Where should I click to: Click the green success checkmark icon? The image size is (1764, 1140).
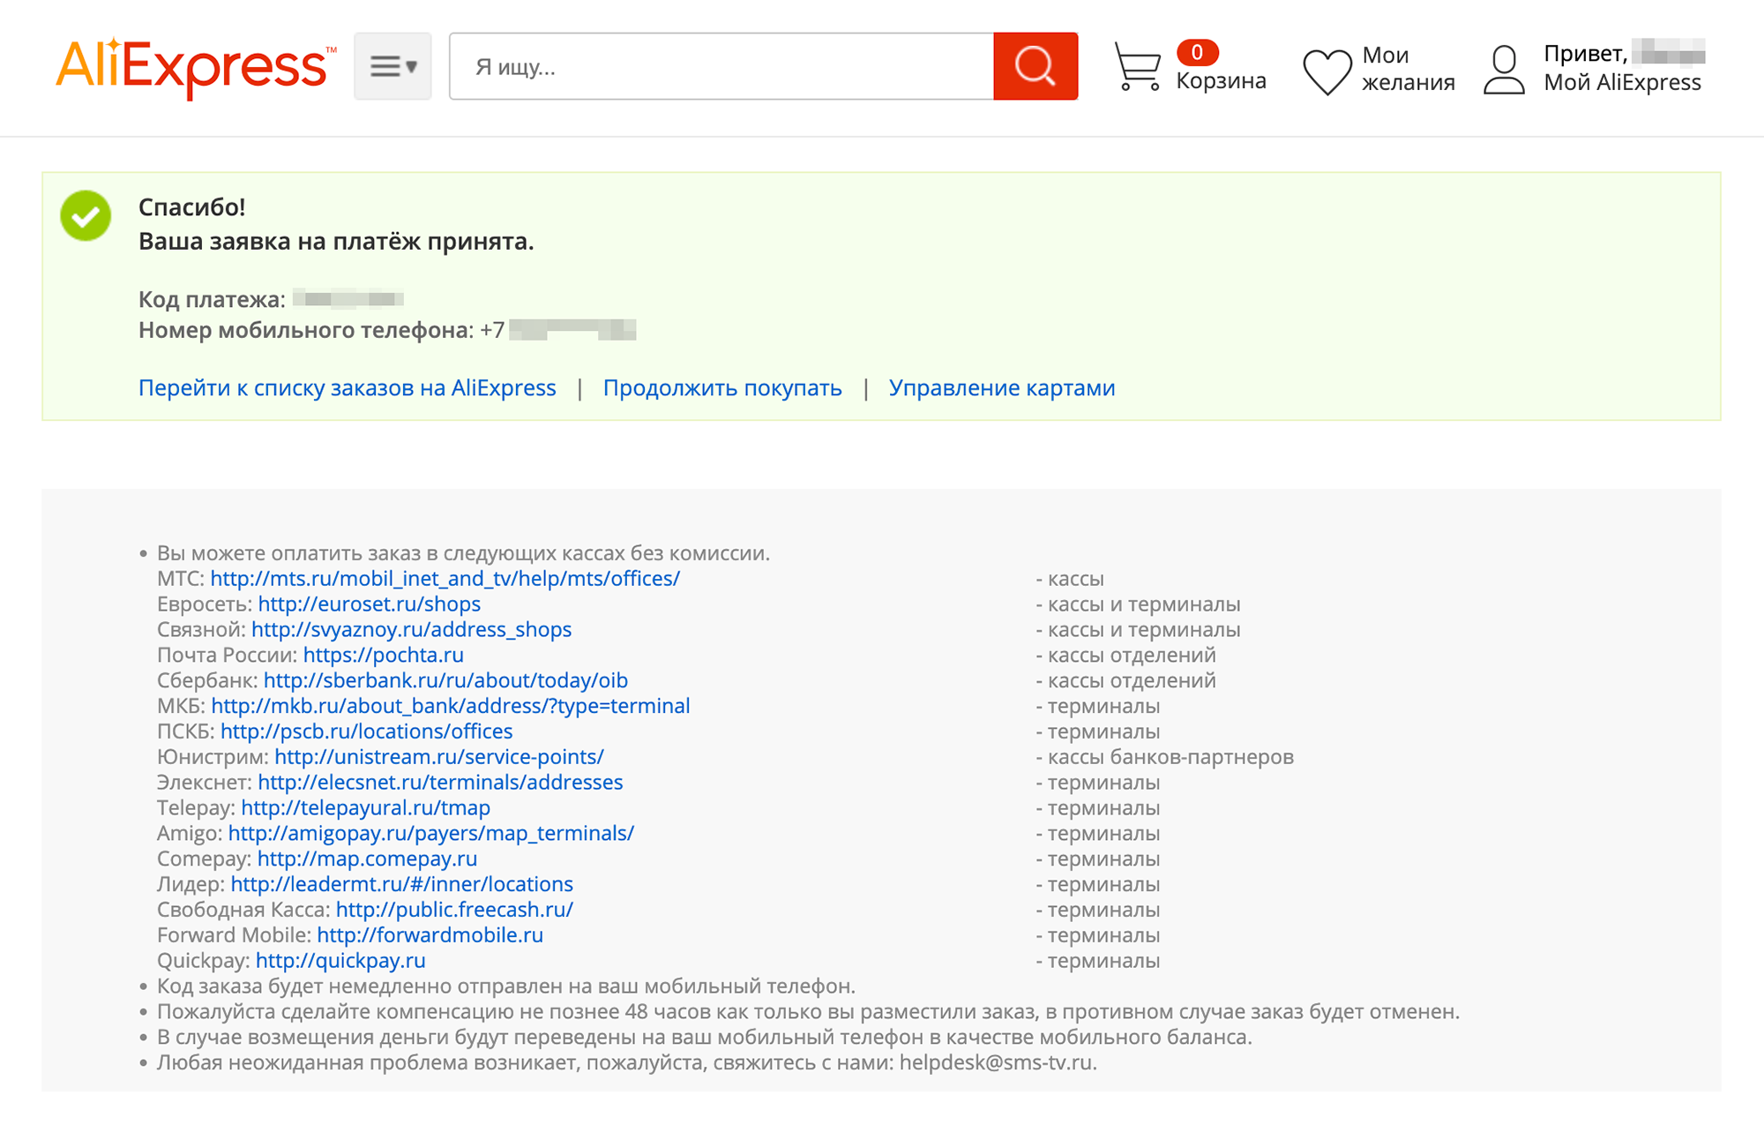click(x=86, y=215)
